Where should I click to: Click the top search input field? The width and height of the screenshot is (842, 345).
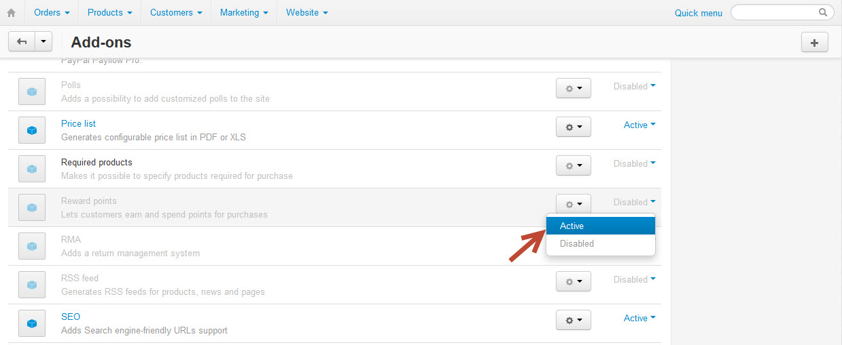782,12
